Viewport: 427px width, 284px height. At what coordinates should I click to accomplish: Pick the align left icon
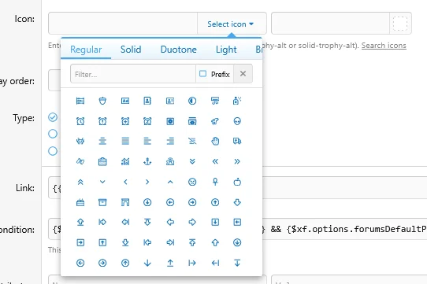(x=147, y=141)
